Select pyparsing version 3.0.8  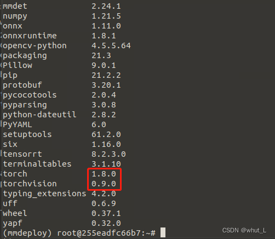(104, 105)
